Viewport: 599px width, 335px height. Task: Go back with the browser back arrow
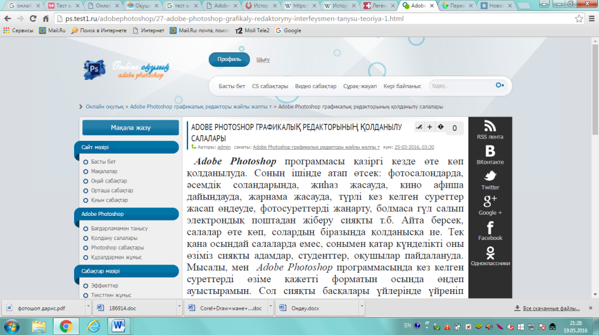(8, 18)
